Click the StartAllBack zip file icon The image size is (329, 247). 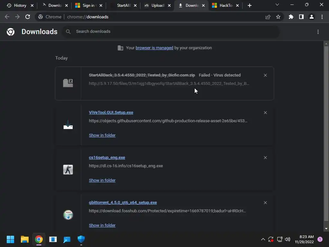pos(68,83)
